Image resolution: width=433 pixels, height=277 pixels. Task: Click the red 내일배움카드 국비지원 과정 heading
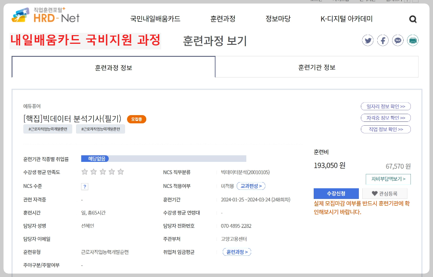[x=85, y=40]
